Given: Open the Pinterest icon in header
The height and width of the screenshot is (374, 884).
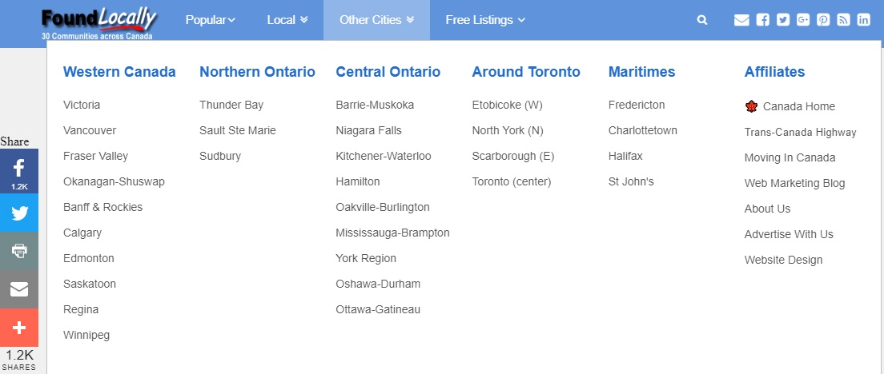Looking at the screenshot, I should 824,20.
